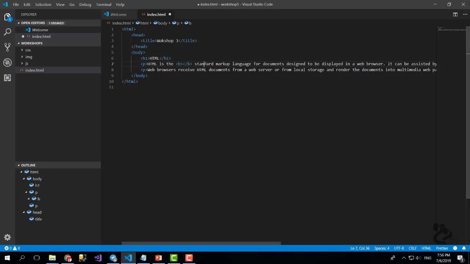Select title element in Outline
This screenshot has height=264, width=470.
pos(38,219)
